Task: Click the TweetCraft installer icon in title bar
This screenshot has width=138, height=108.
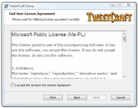Action: (x=6, y=6)
